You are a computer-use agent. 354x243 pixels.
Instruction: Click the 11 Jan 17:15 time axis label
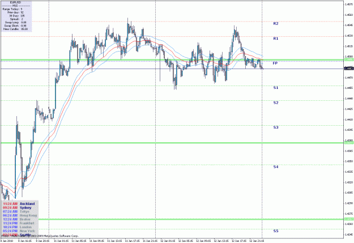(x=132, y=241)
